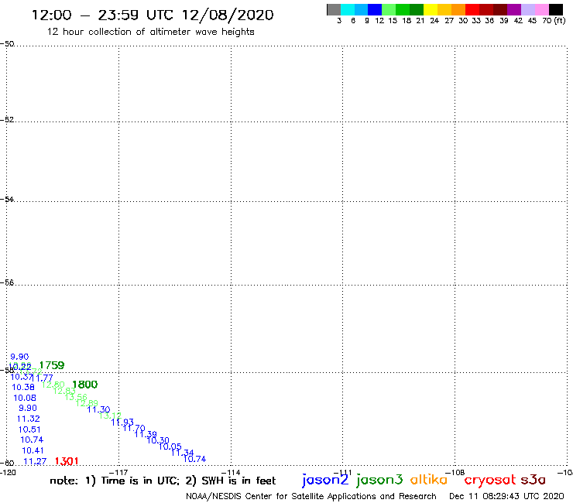Click the red time stamp '1301'

[x=67, y=461]
